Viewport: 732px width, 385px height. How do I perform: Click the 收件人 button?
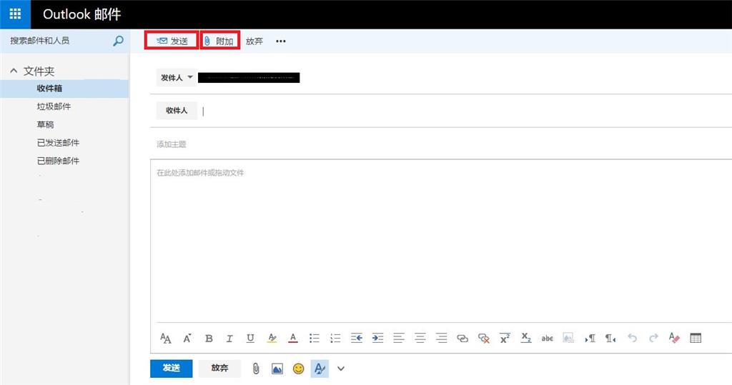177,111
